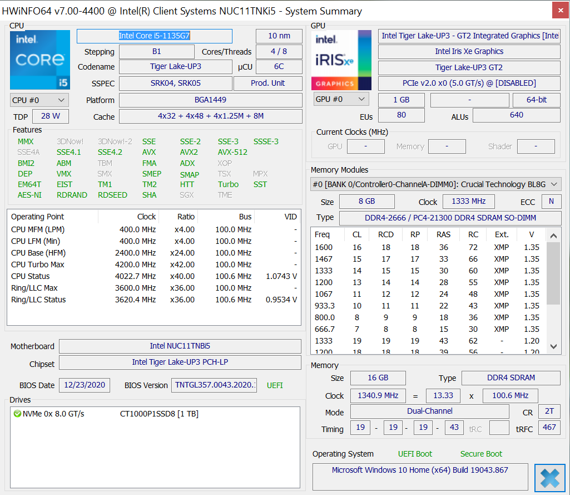Click the ALUs 640 field
This screenshot has height=495, width=570.
coord(517,115)
